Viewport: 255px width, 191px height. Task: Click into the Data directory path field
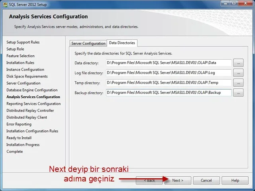(x=169, y=63)
